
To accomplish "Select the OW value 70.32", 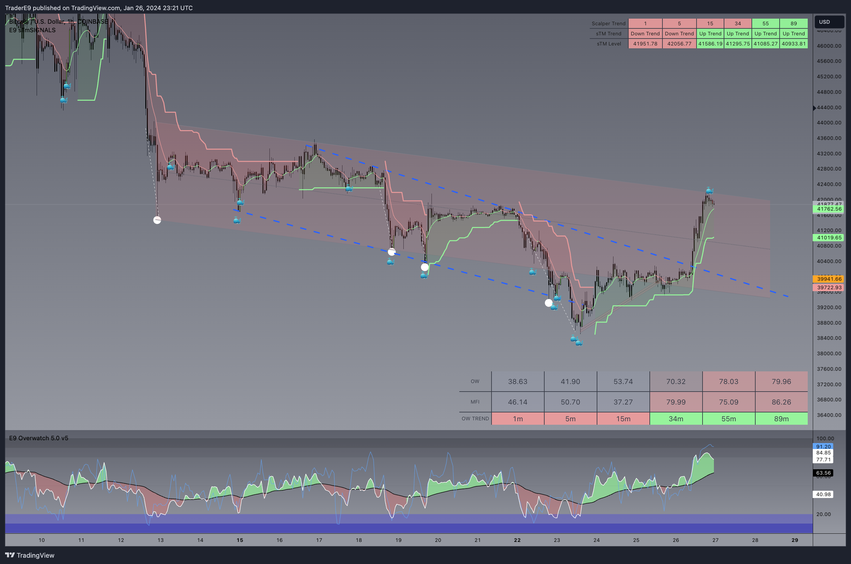I will pyautogui.click(x=676, y=381).
